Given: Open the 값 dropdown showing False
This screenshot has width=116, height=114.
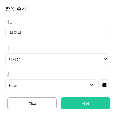Looking at the screenshot, I should coord(51,85).
